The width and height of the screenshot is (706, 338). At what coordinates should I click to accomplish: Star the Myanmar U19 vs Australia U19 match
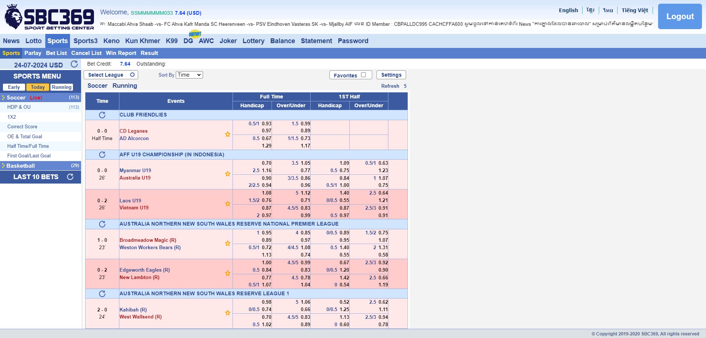point(228,174)
